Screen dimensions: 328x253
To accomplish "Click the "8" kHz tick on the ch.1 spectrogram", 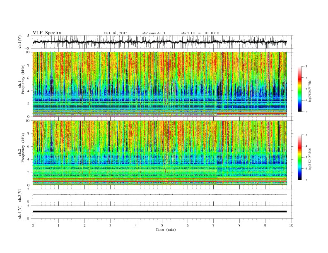I will point(29,65).
